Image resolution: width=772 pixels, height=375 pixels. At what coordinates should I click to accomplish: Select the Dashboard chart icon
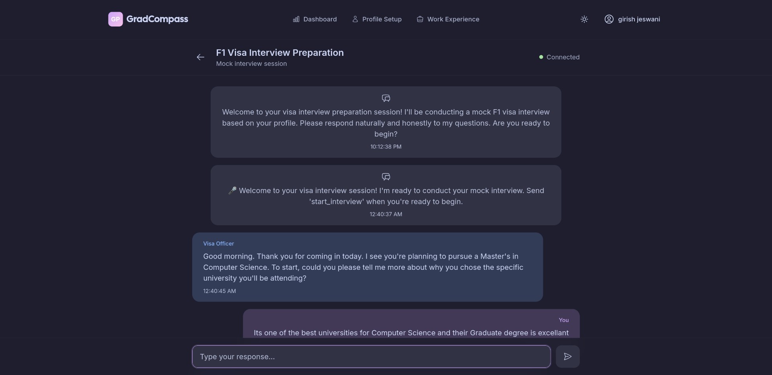[x=297, y=19]
